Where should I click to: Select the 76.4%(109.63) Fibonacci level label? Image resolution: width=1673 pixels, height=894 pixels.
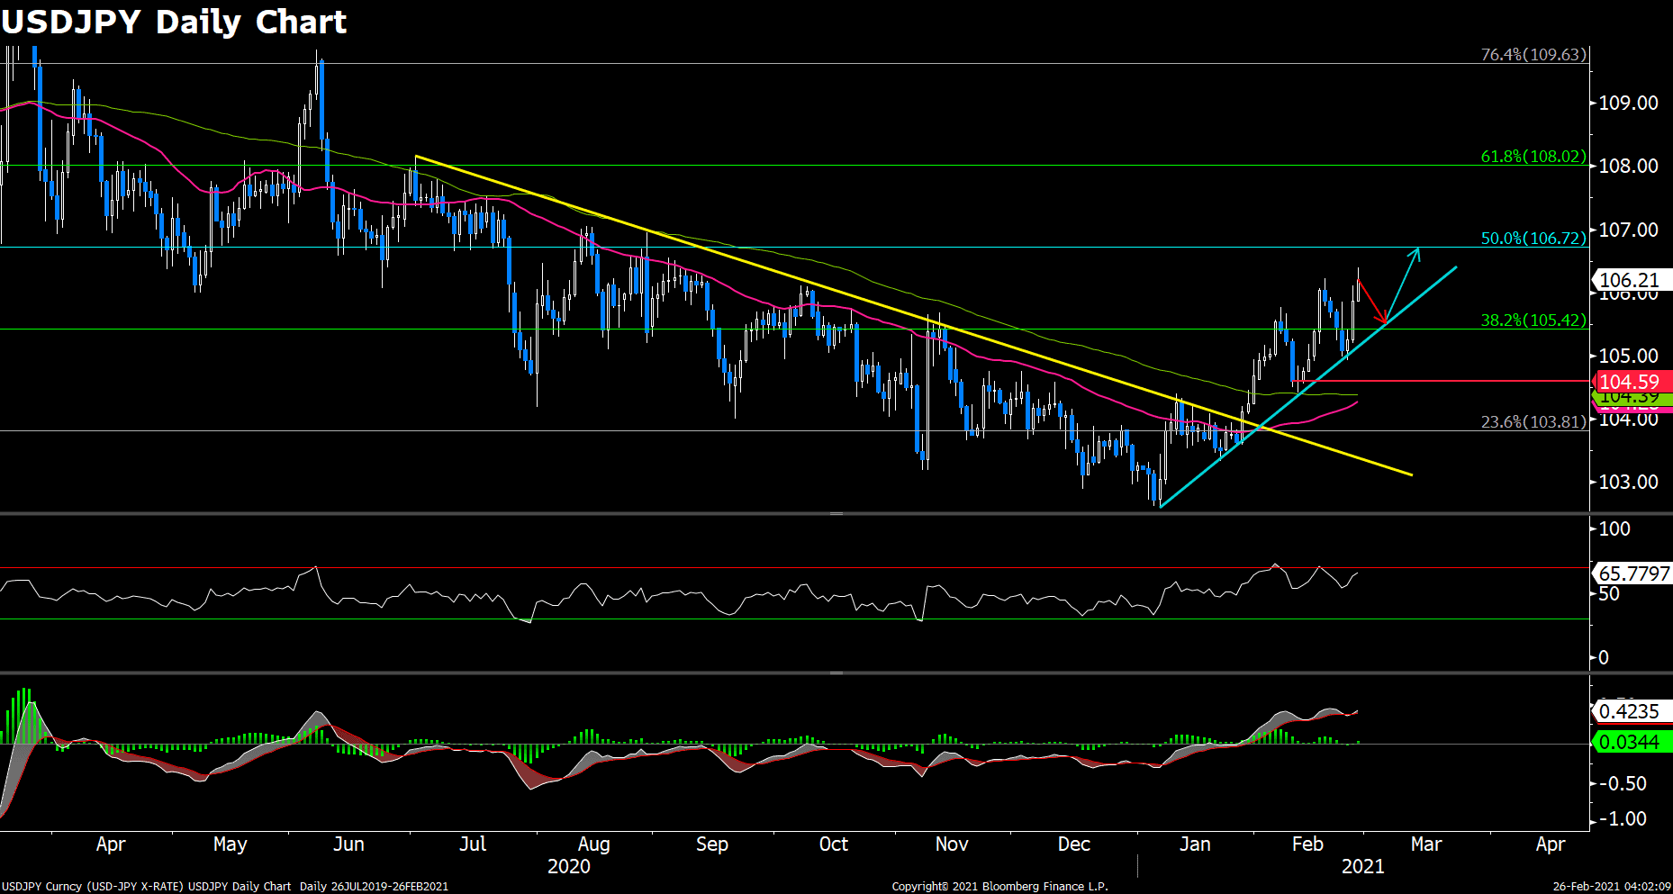(1533, 55)
